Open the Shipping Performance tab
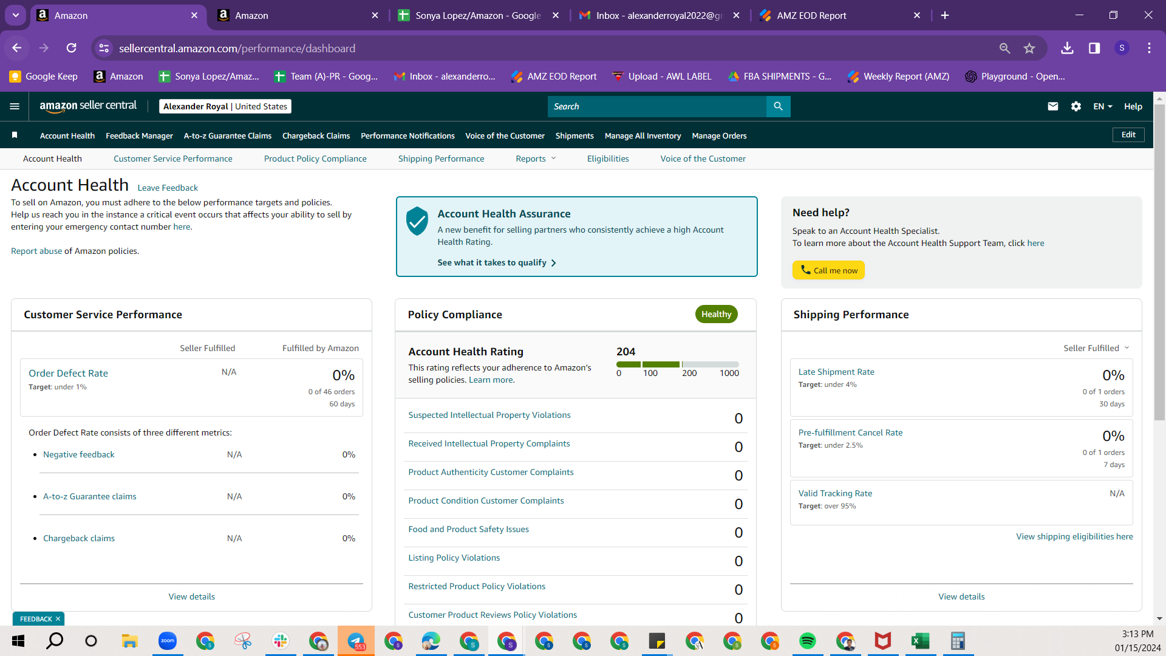Viewport: 1166px width, 656px height. pyautogui.click(x=441, y=159)
